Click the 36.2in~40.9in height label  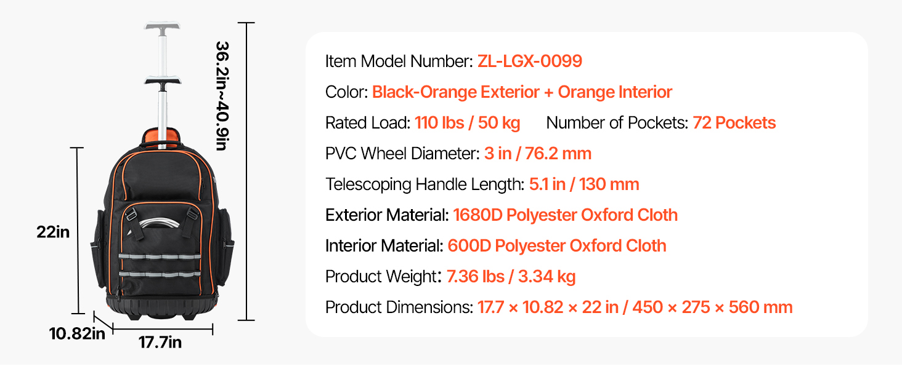click(x=222, y=96)
